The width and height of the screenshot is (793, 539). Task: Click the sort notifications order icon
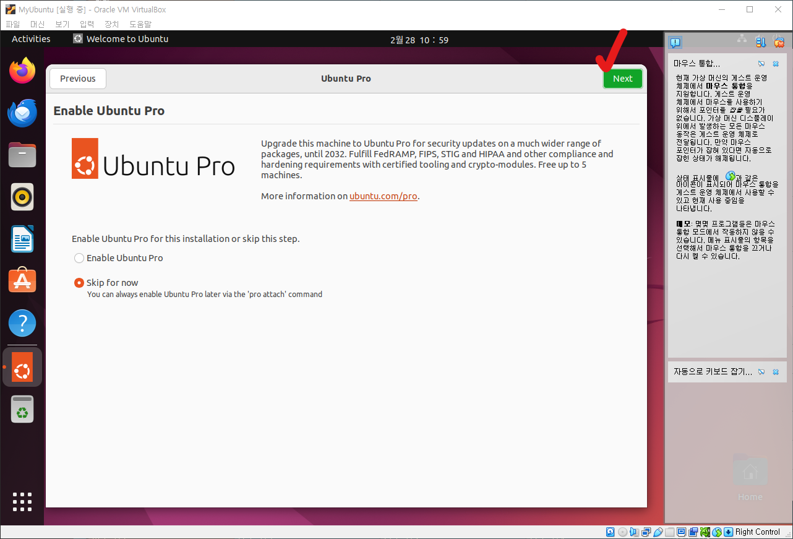[x=761, y=42]
